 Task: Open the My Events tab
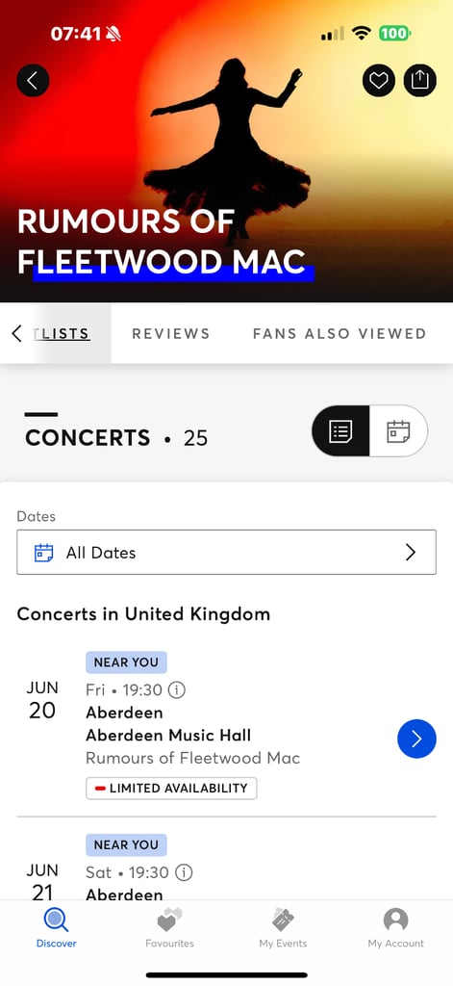pyautogui.click(x=283, y=928)
